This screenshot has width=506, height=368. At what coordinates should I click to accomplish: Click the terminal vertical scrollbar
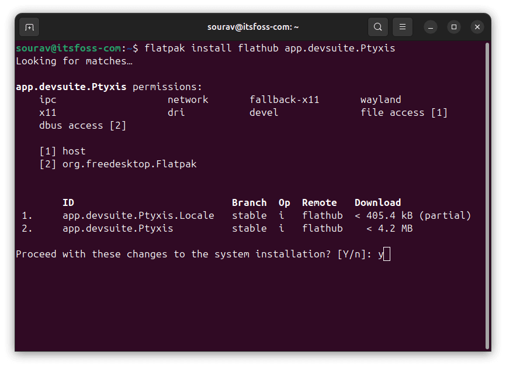click(487, 193)
